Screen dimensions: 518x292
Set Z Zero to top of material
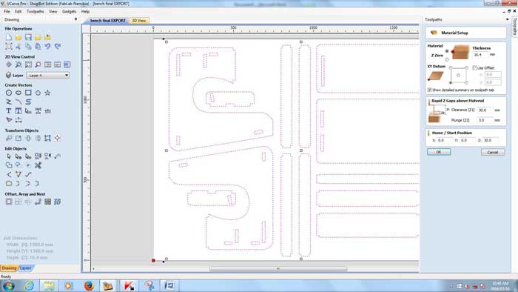pos(447,51)
